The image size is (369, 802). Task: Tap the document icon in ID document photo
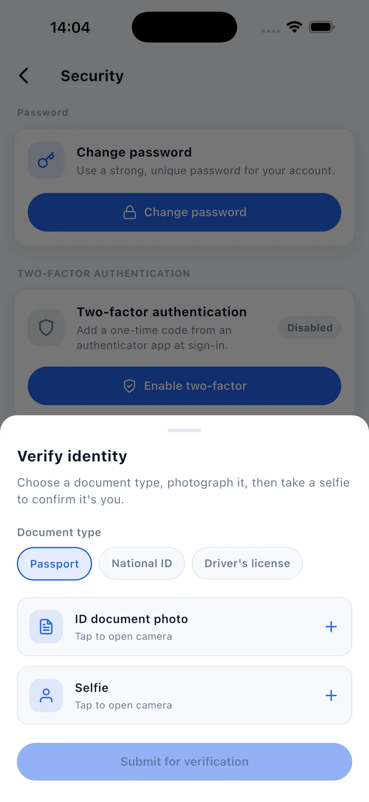coord(46,627)
